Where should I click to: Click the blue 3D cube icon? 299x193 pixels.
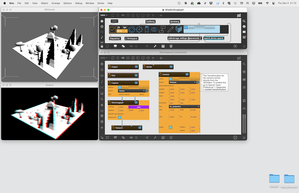pos(179,29)
